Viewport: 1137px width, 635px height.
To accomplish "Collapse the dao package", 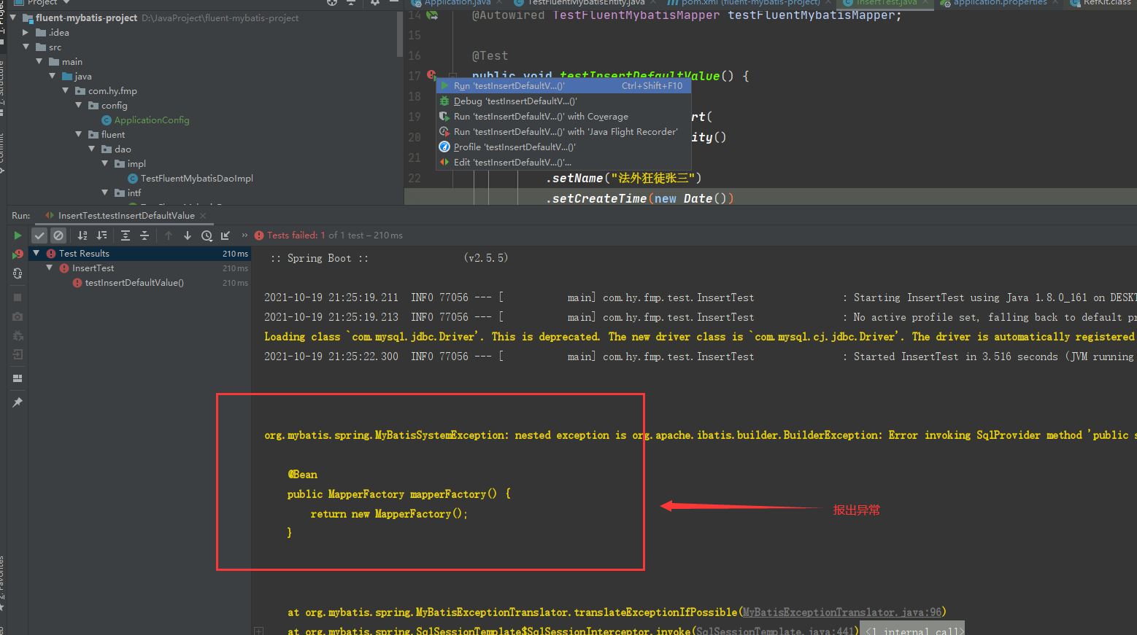I will pyautogui.click(x=92, y=149).
